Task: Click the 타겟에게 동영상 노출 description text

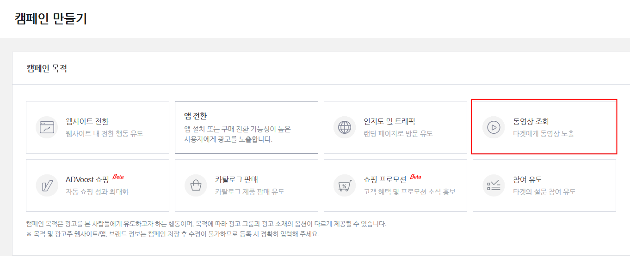Action: (x=544, y=134)
